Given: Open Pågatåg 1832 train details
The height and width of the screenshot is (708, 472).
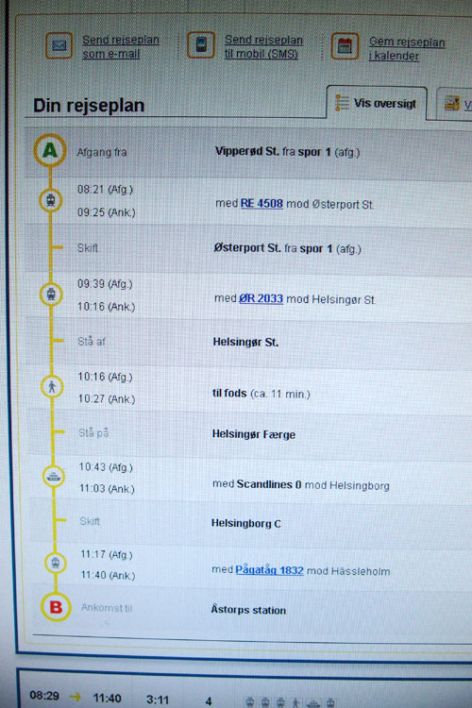Looking at the screenshot, I should [269, 570].
